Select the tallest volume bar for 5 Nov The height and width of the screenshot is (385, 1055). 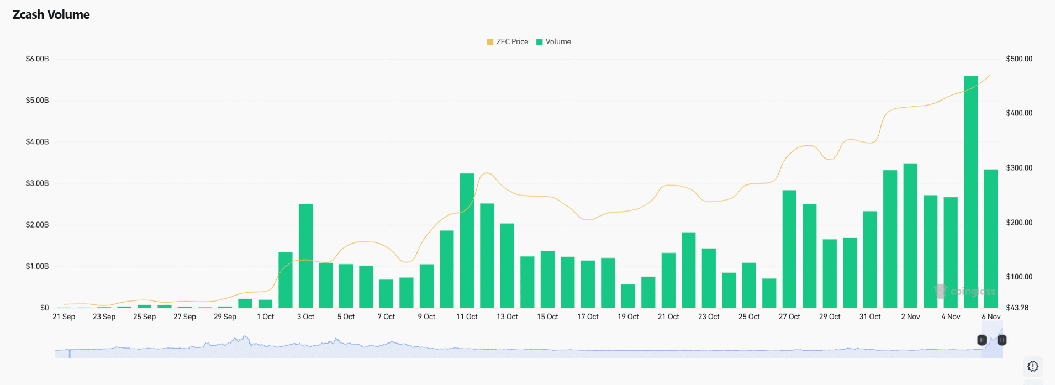(x=970, y=192)
